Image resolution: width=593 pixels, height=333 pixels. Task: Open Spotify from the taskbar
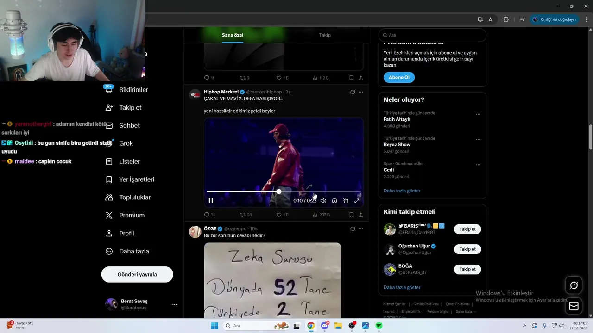point(379,326)
